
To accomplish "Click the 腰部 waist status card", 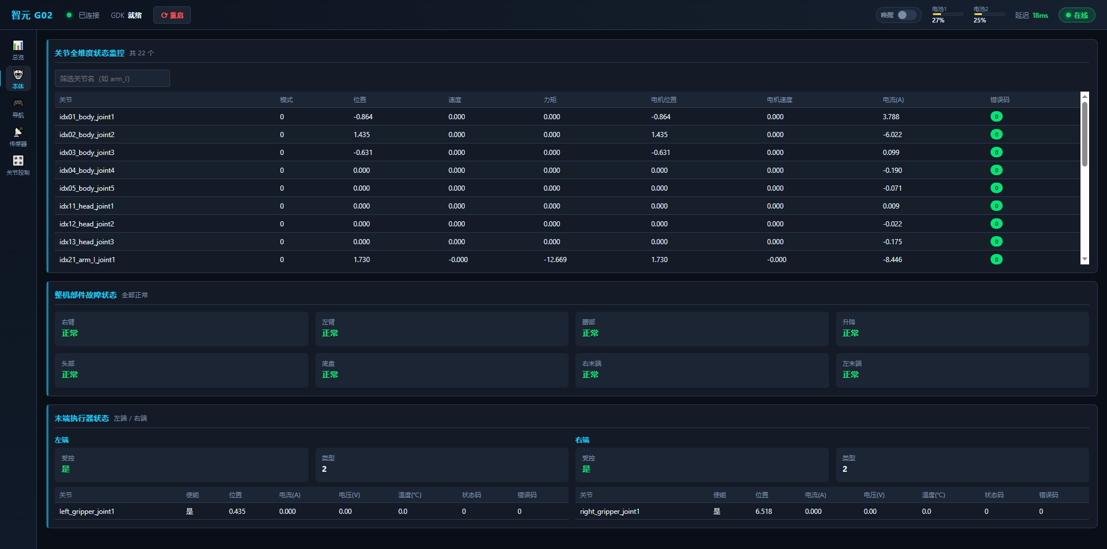I will coord(702,328).
